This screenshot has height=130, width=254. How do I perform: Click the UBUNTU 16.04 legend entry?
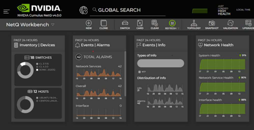coord(47,98)
